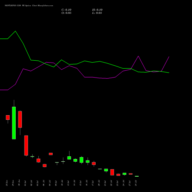Select the first red candlestick on the left
Viewport: 192px width, 192px height.
point(8,118)
